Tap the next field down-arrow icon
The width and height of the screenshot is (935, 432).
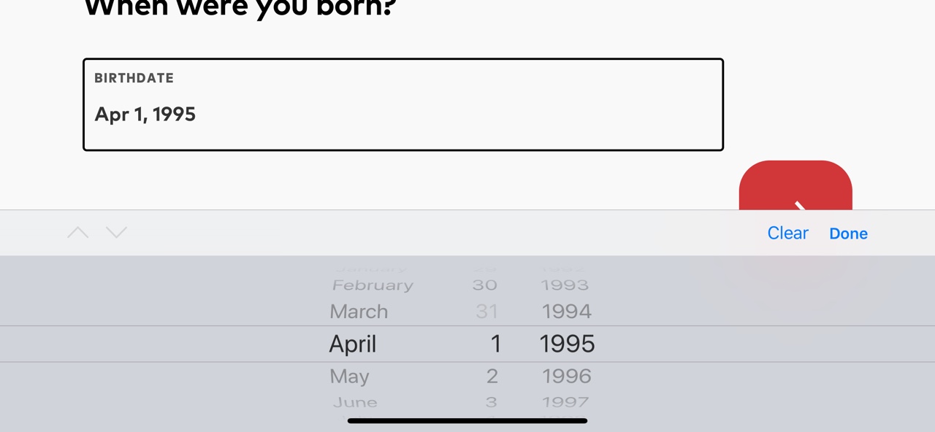pyautogui.click(x=116, y=233)
